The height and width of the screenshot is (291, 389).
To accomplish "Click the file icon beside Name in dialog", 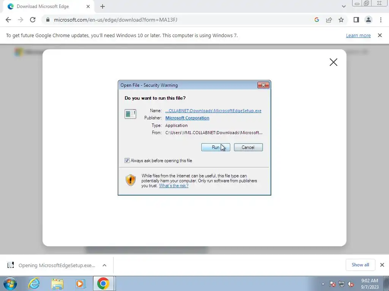I will pyautogui.click(x=130, y=114).
